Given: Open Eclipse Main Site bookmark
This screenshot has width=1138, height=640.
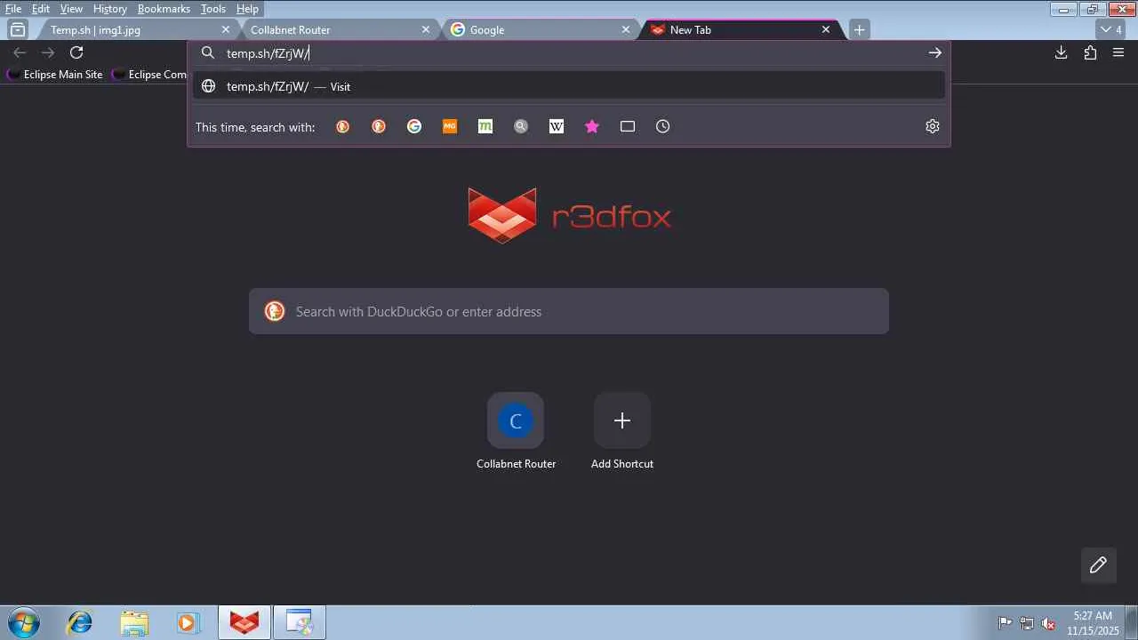Looking at the screenshot, I should click(55, 75).
